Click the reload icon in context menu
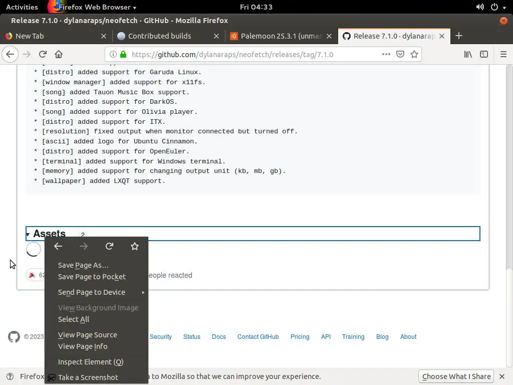Viewport: 513px width, 385px height. (109, 246)
